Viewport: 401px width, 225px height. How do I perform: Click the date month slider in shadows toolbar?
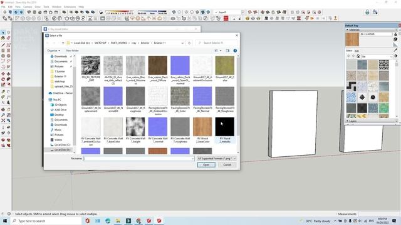point(120,12)
